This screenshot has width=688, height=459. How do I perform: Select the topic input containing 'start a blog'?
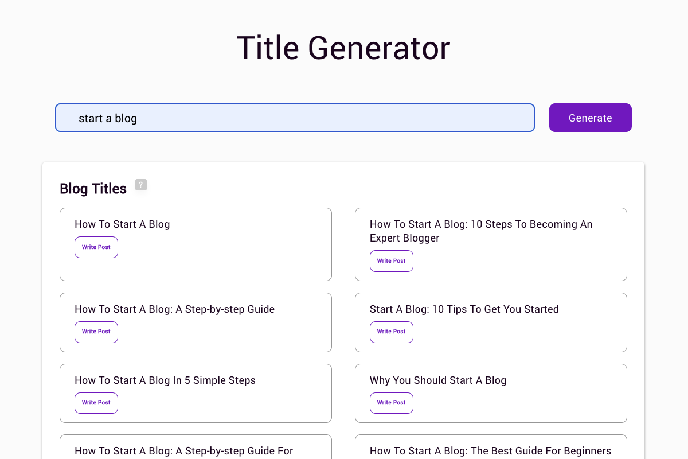pyautogui.click(x=295, y=118)
